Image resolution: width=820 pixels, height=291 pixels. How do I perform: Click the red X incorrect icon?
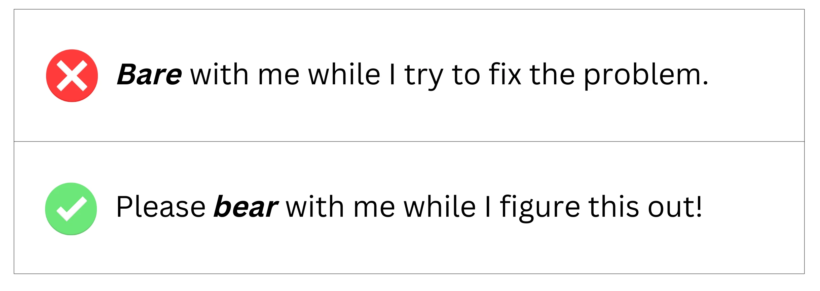(x=72, y=76)
